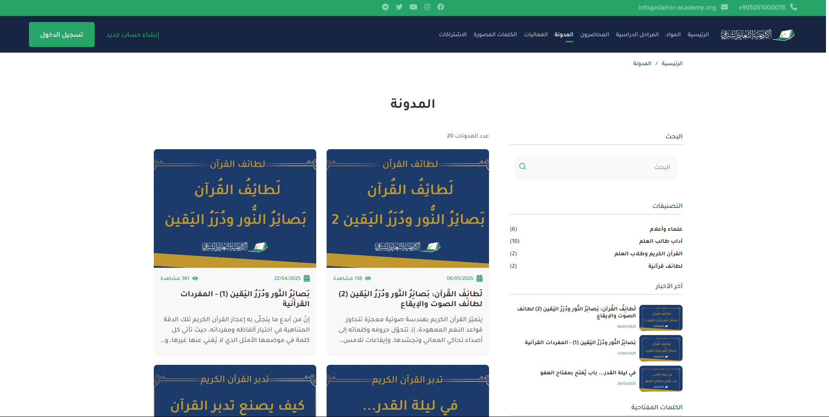
Task: Open card image بَصائِرُ النُّور ودُرَرُ اليَقين 2
Action: point(408,208)
